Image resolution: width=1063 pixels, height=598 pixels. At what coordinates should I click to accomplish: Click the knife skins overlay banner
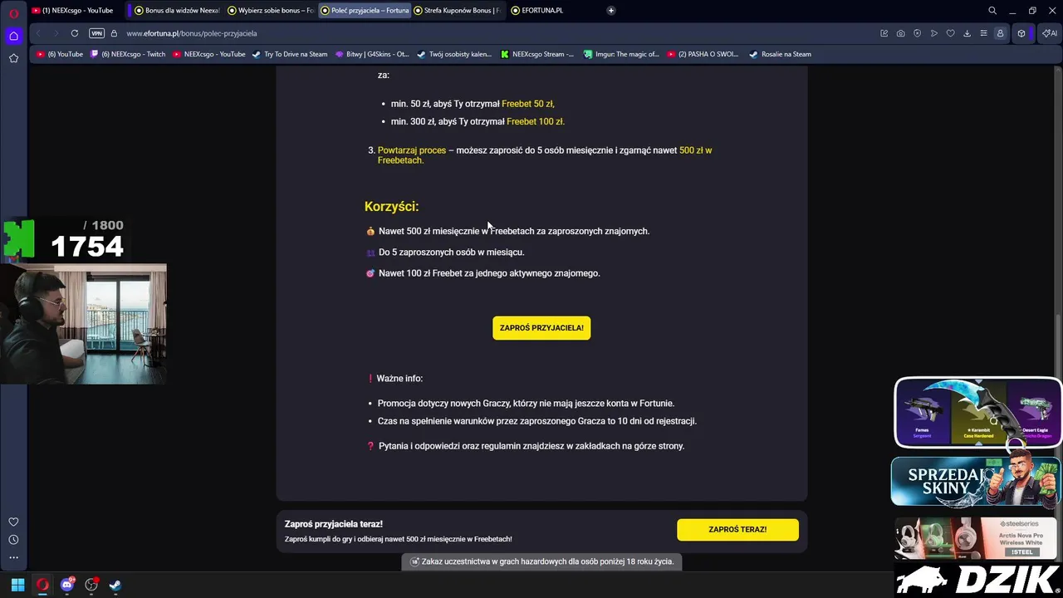point(977,413)
